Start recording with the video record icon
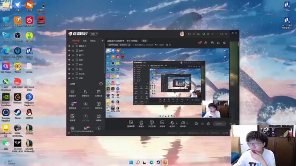The image size is (296, 166). pos(196,124)
